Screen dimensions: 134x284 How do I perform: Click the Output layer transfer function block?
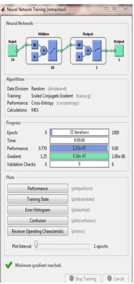pos(97,50)
